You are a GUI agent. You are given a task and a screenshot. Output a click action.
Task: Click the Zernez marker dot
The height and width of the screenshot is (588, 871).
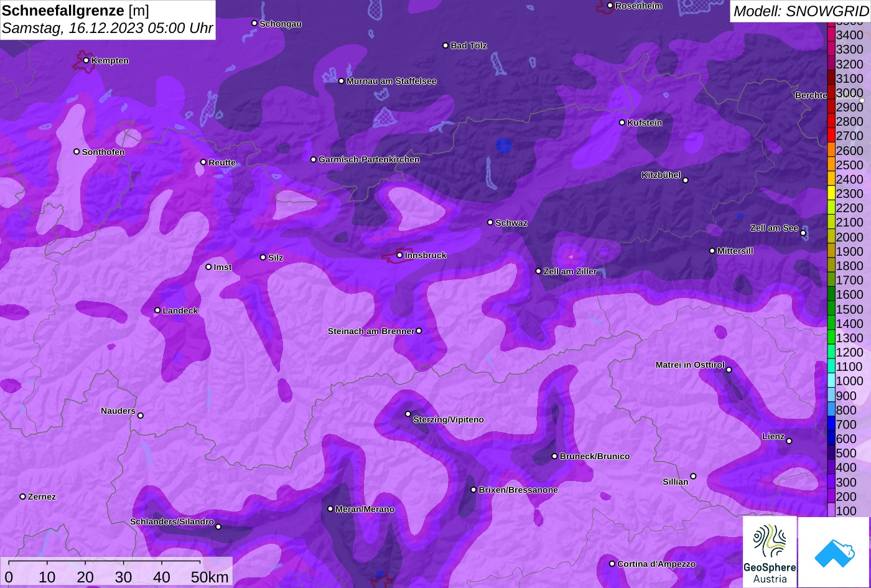coord(22,497)
